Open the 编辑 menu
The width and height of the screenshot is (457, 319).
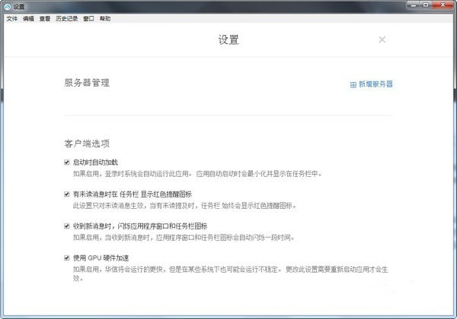(28, 18)
